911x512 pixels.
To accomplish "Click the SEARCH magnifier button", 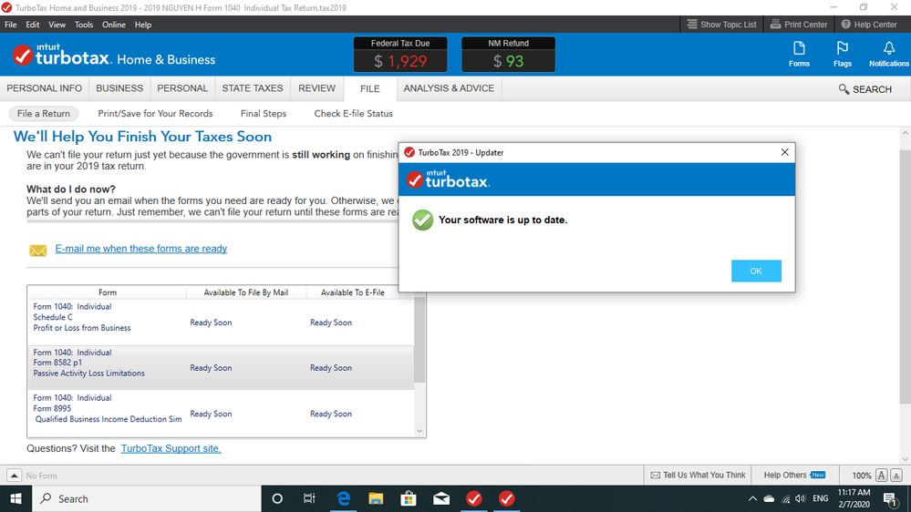I will (864, 89).
